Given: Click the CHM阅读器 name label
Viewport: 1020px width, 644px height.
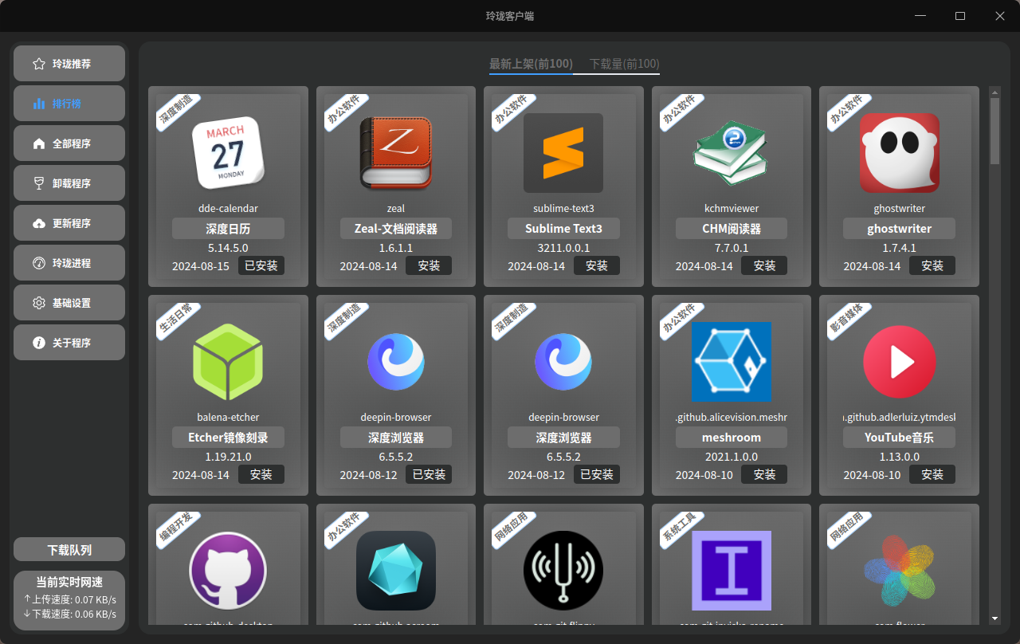Looking at the screenshot, I should (732, 229).
